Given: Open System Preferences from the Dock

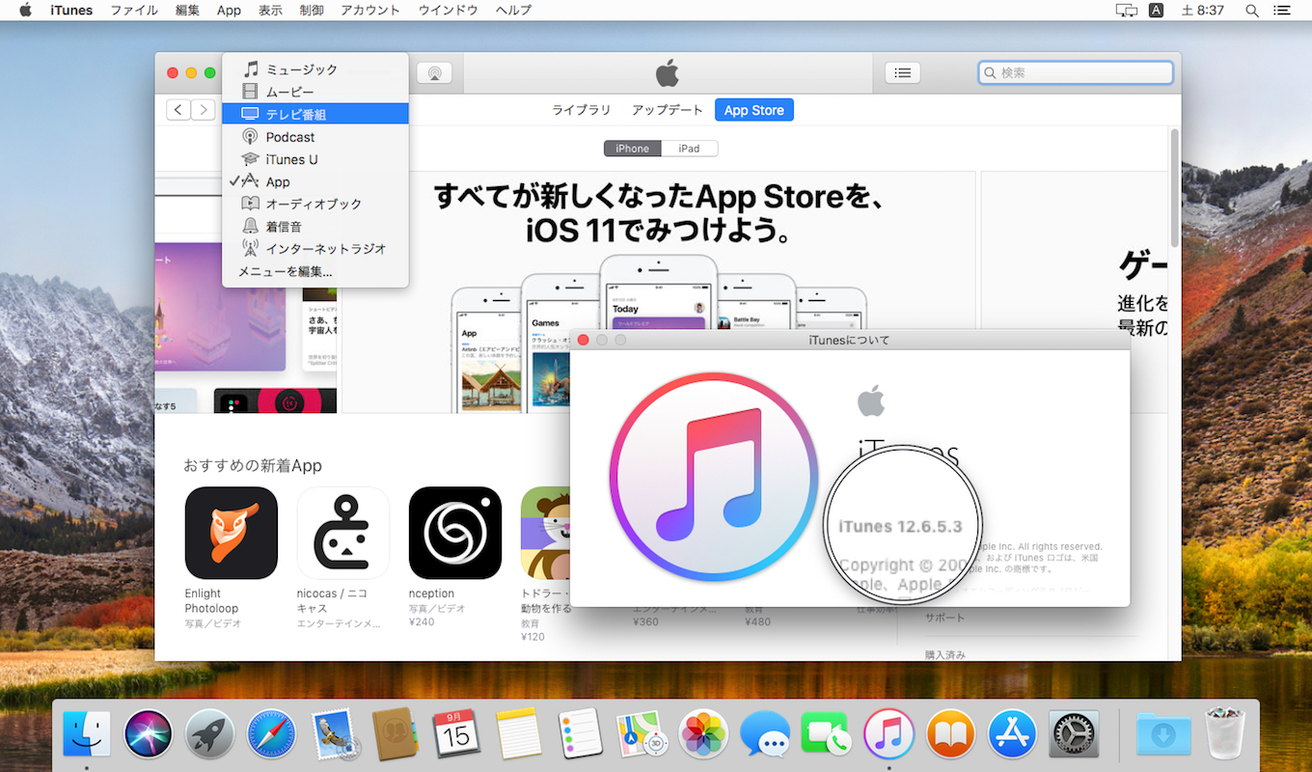Looking at the screenshot, I should point(1074,733).
